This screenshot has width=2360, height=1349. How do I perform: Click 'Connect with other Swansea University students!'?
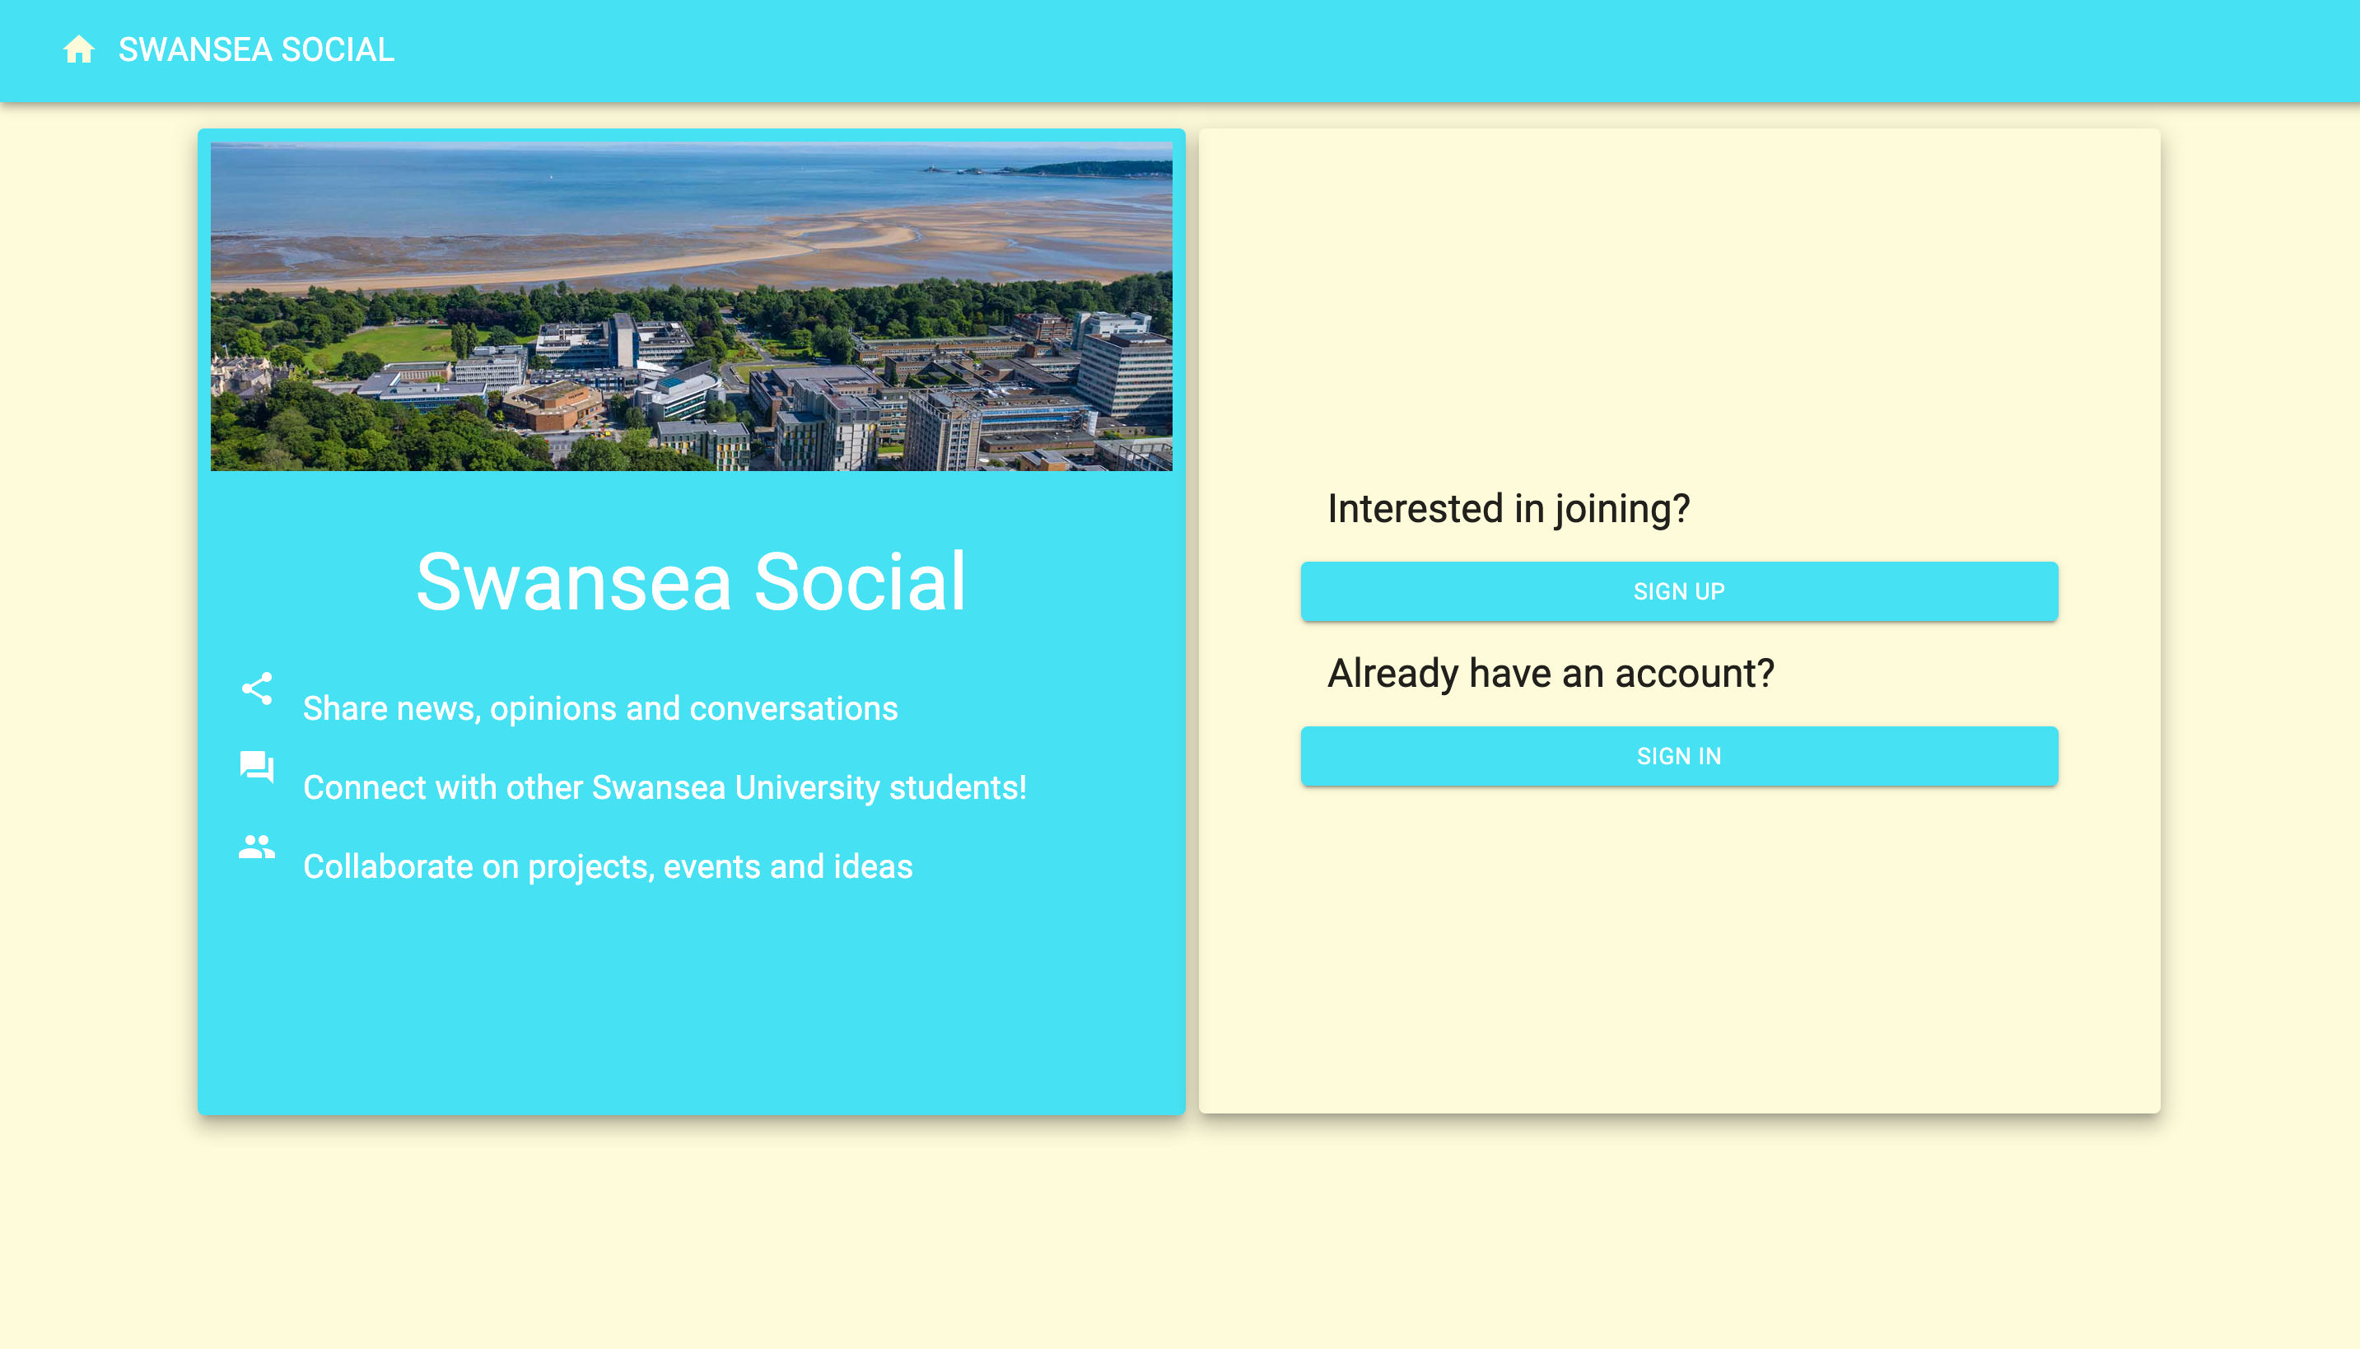tap(665, 787)
